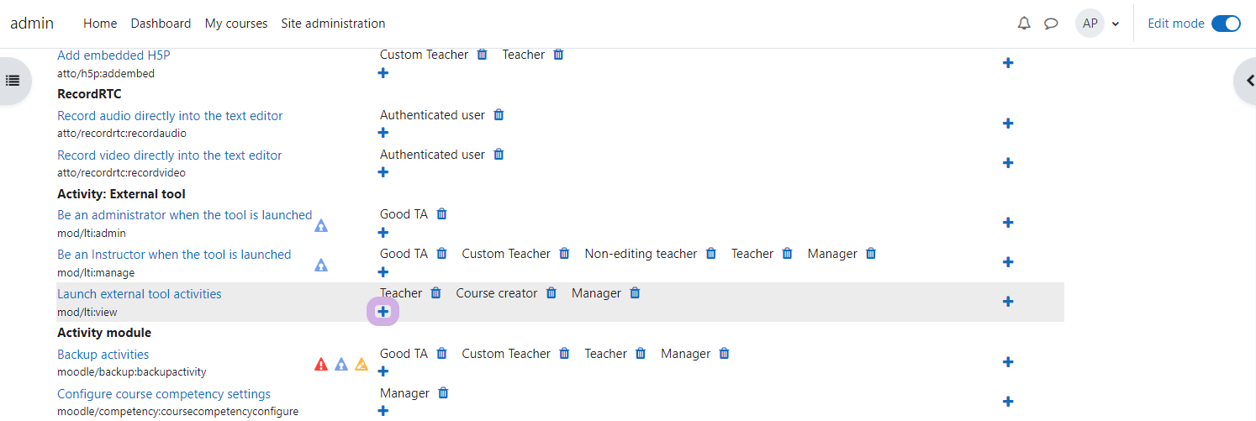Open Launch external tool activities link

(x=140, y=294)
